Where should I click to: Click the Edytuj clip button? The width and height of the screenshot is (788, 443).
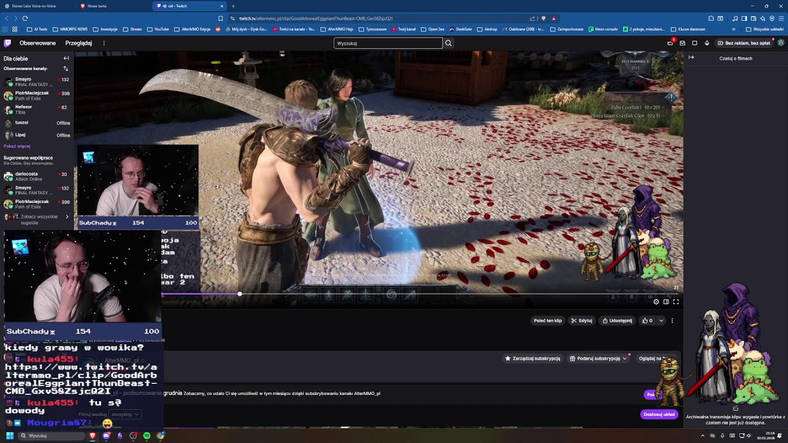(x=582, y=321)
